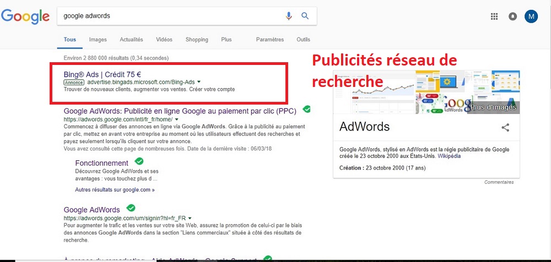The height and width of the screenshot is (262, 551).
Task: Click the magnifying glass search icon
Action: pos(305,16)
